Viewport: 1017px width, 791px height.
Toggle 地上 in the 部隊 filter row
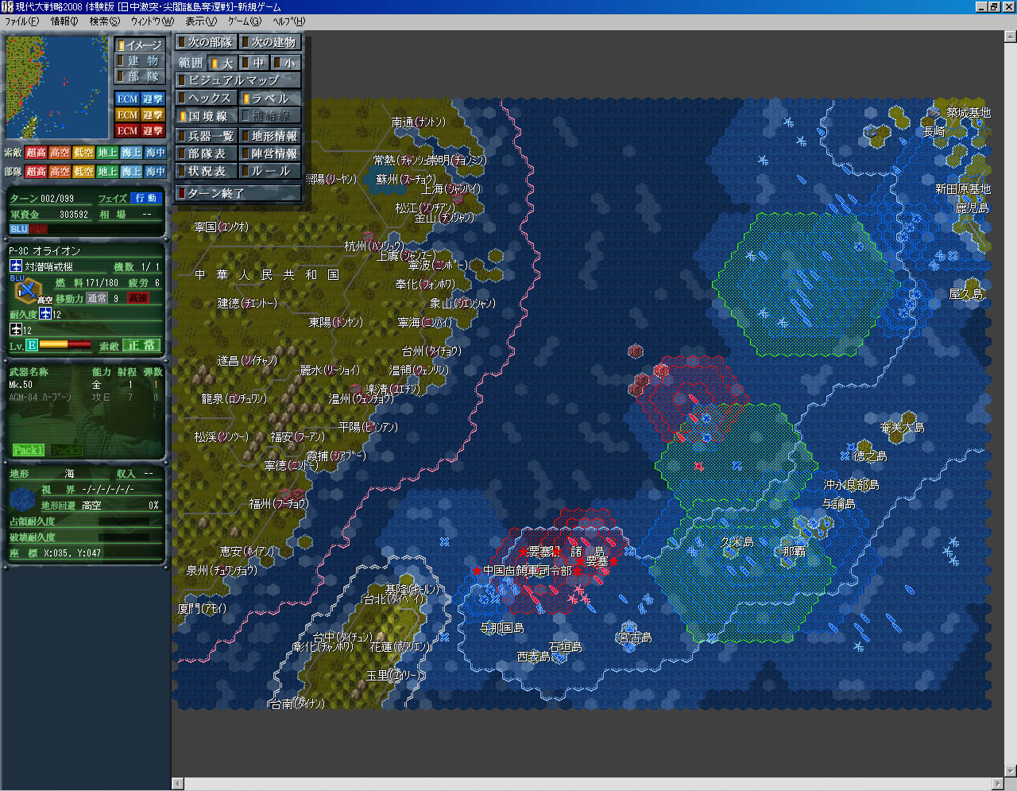107,171
